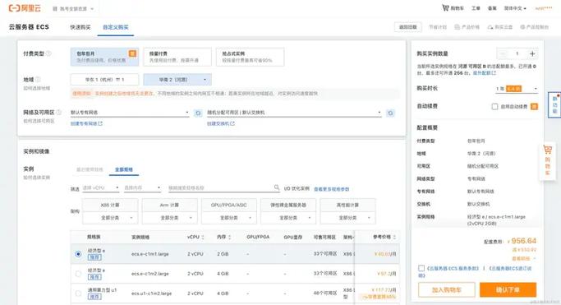Open 备案 in top navigation
Viewport: 561px width, 305px height.
(x=492, y=8)
